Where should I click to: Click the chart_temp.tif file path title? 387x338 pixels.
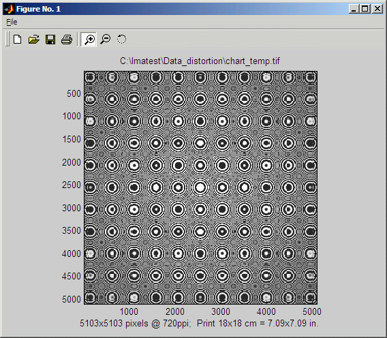pyautogui.click(x=200, y=61)
